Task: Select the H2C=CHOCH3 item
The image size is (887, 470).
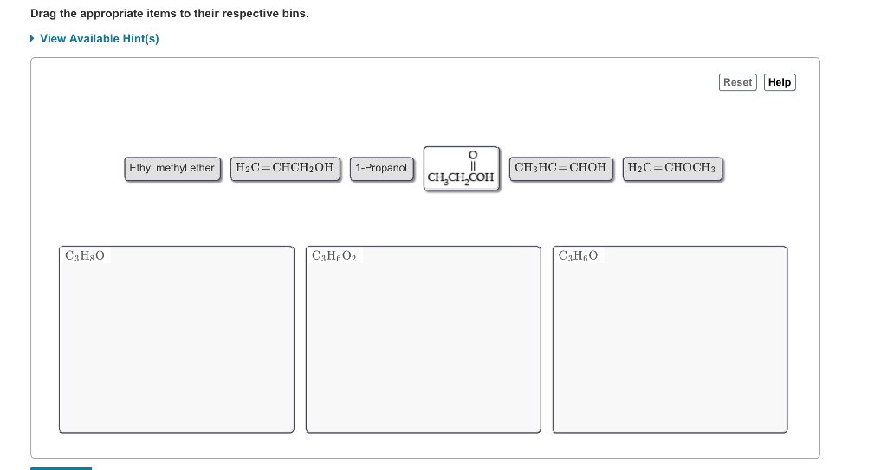Action: point(672,169)
